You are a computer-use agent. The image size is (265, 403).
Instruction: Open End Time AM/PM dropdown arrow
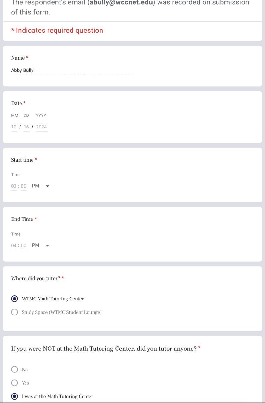tap(48, 246)
